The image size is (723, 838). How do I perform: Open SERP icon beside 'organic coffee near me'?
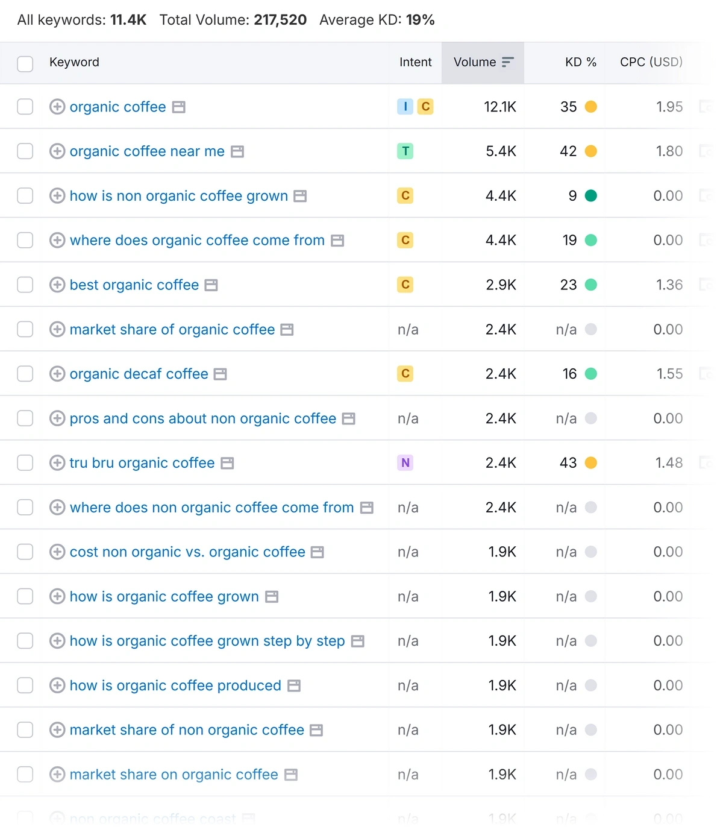tap(237, 152)
